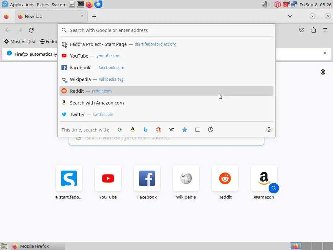Search in Bookmarks star icon
The image size is (333, 250).
(x=185, y=130)
